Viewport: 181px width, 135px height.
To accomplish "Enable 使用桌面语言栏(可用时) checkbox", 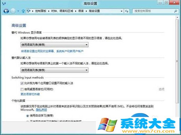I will 22,89.
